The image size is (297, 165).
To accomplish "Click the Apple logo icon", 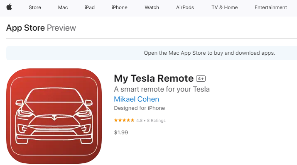I will pyautogui.click(x=9, y=7).
